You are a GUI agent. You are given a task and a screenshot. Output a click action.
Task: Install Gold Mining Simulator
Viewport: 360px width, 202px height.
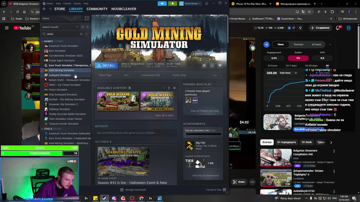[106, 65]
